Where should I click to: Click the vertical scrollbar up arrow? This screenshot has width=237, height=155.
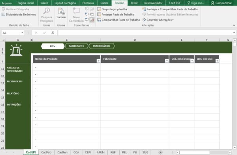coord(235,40)
